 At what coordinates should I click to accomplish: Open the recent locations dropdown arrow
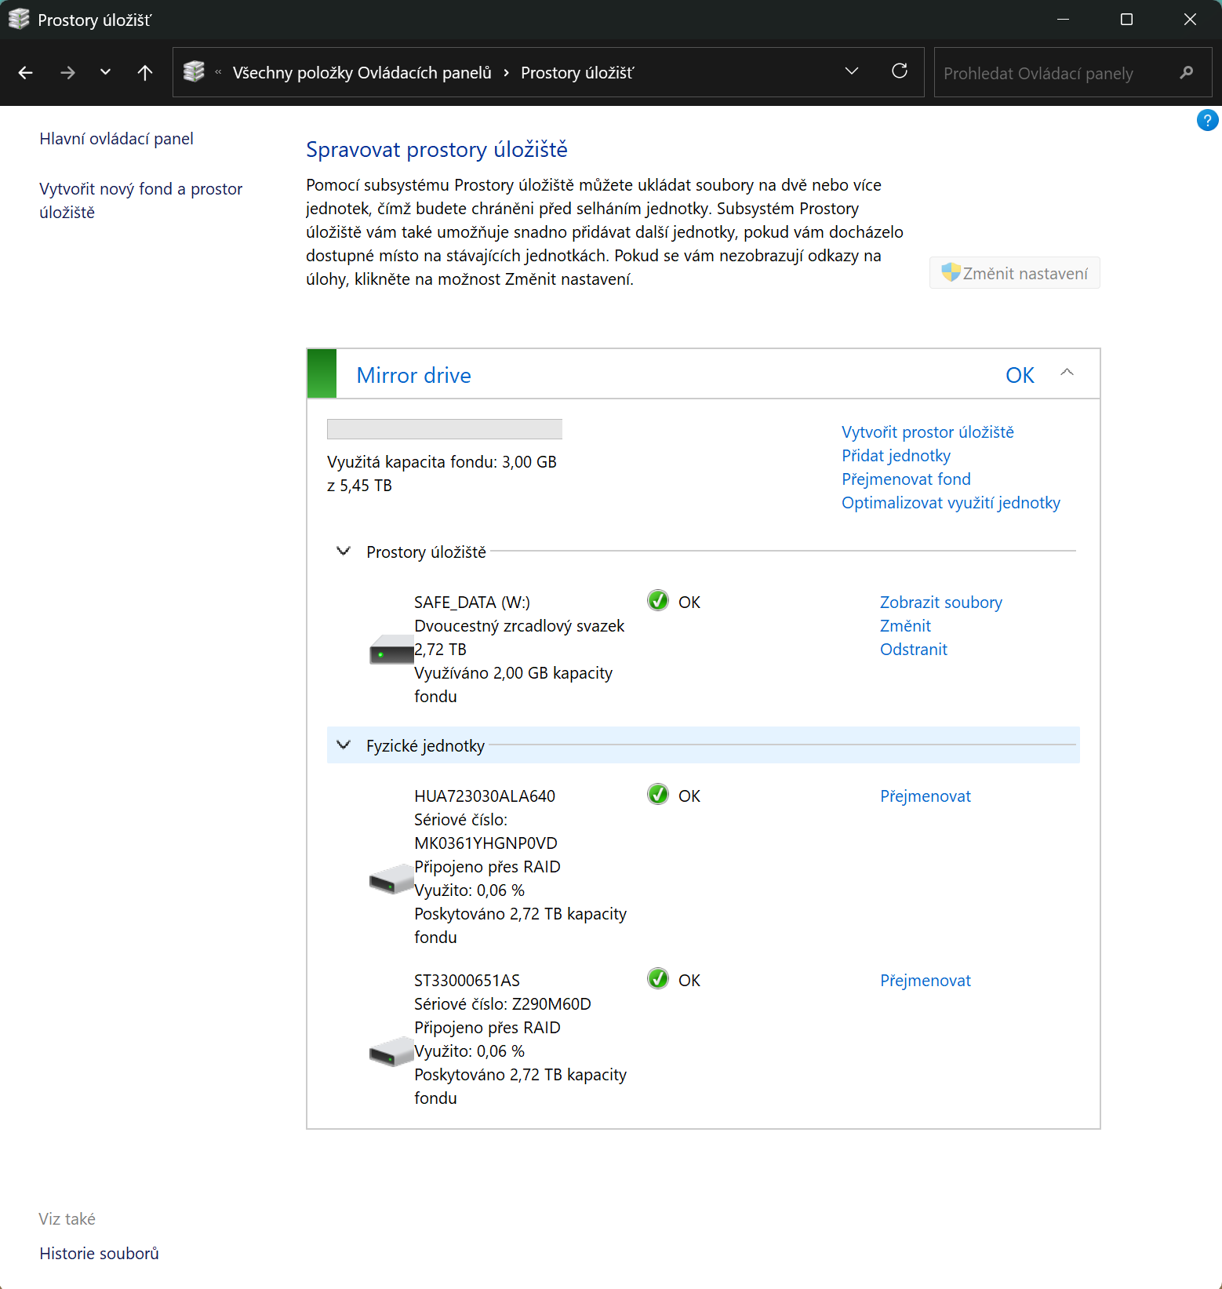[105, 73]
